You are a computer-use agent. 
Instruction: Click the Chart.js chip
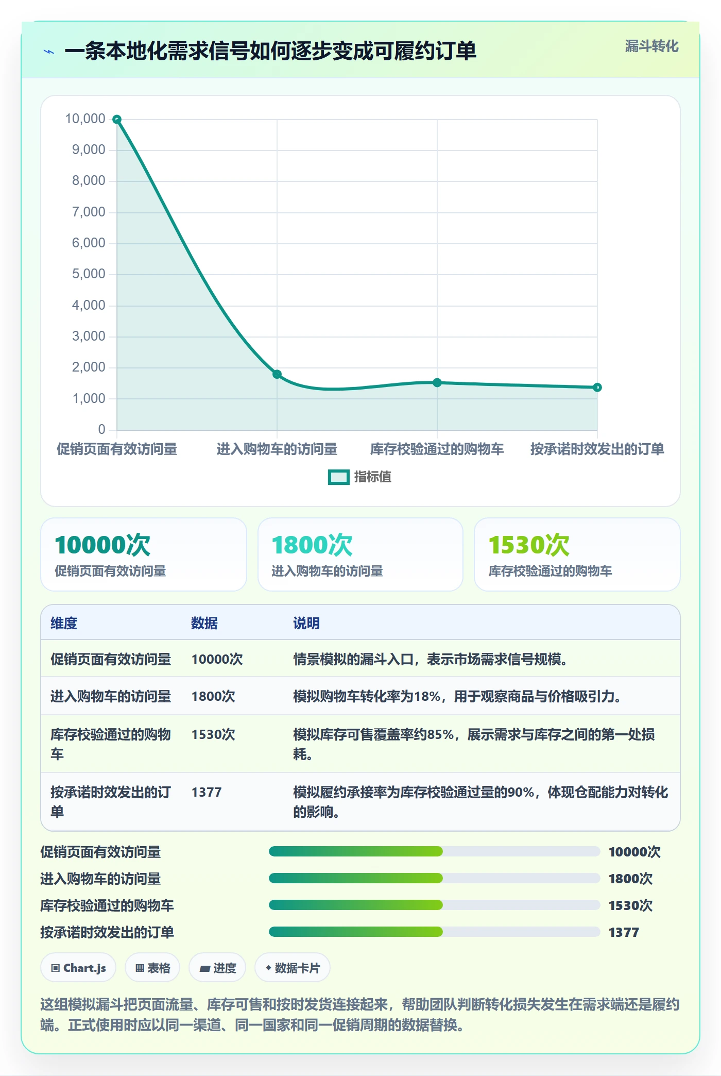[x=78, y=968]
